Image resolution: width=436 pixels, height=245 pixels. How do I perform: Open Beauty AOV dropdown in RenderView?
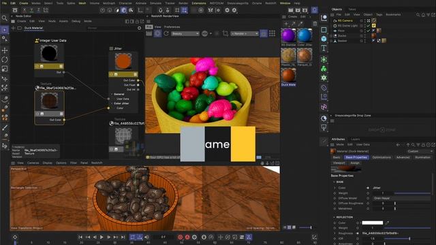(x=185, y=33)
